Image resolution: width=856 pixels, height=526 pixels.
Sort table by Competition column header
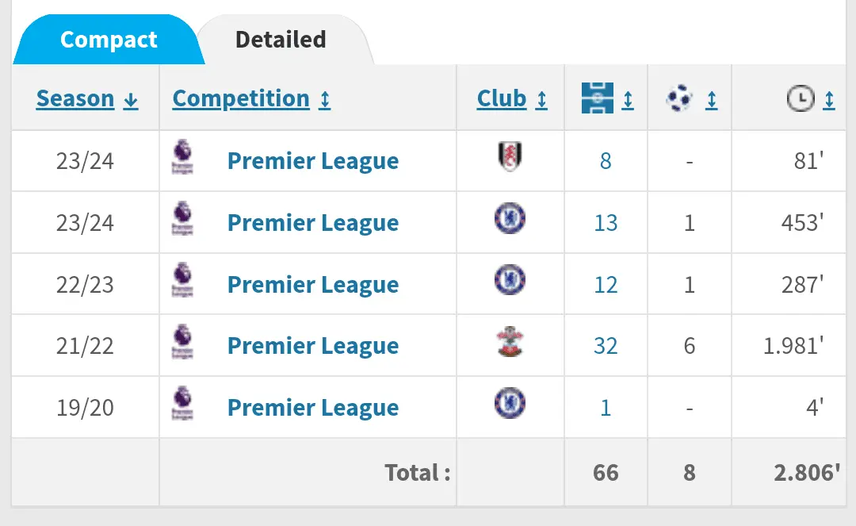[251, 99]
